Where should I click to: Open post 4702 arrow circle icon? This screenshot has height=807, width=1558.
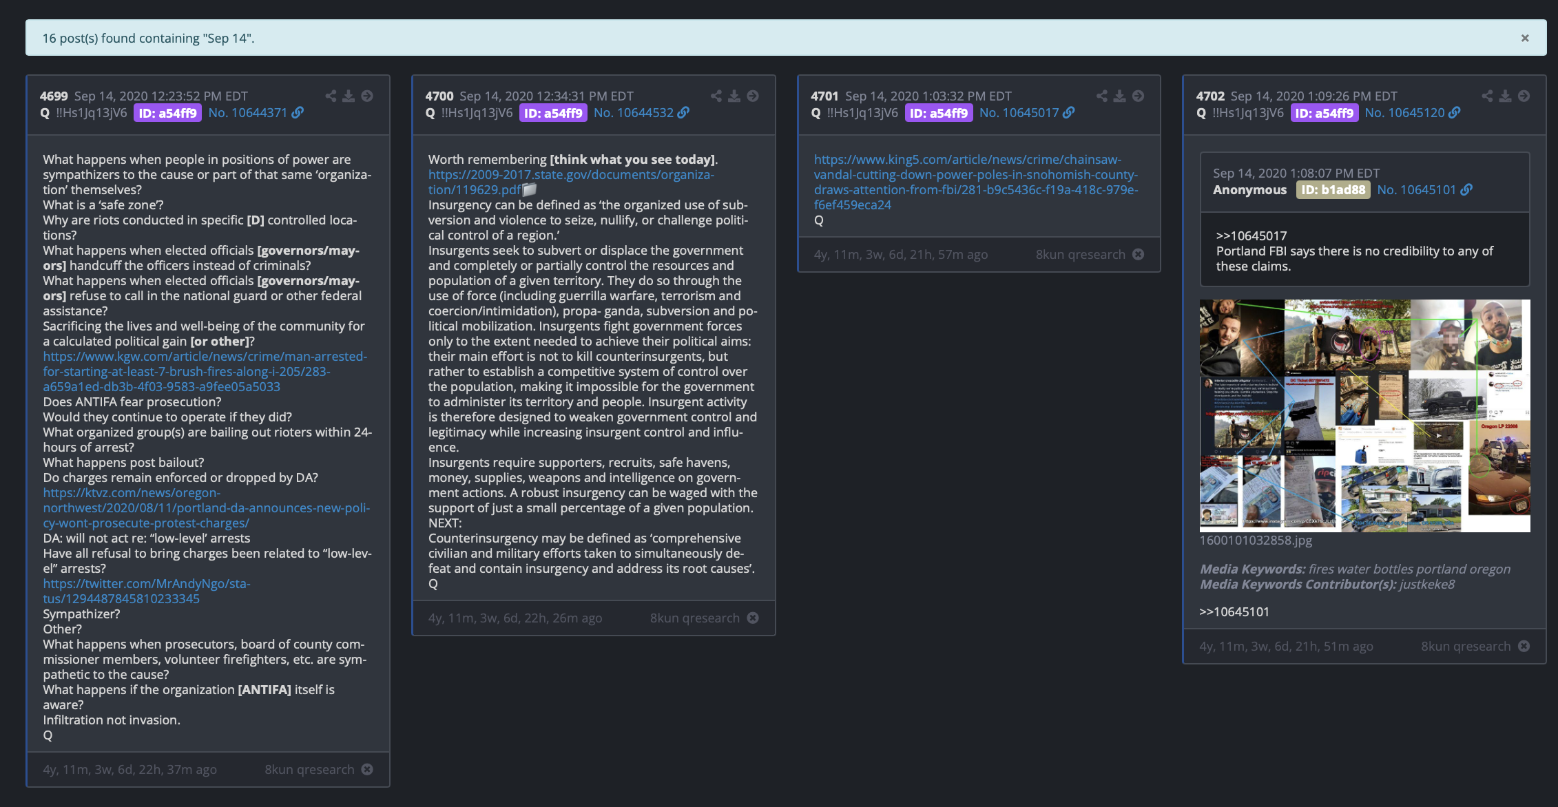(x=1524, y=96)
